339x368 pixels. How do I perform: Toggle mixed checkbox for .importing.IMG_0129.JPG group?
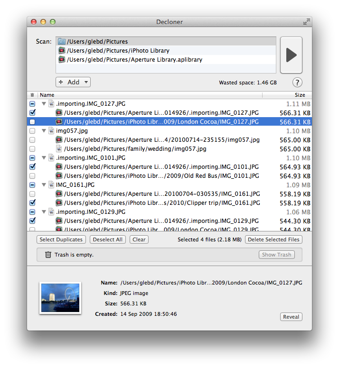tap(32, 212)
